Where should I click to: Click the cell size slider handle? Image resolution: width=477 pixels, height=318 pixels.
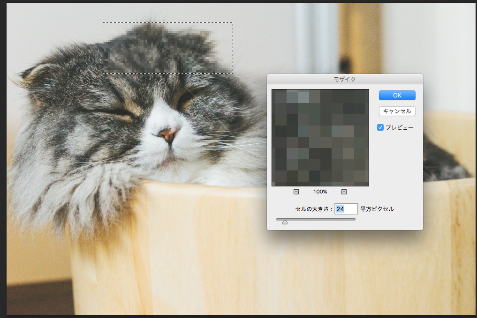tap(285, 222)
